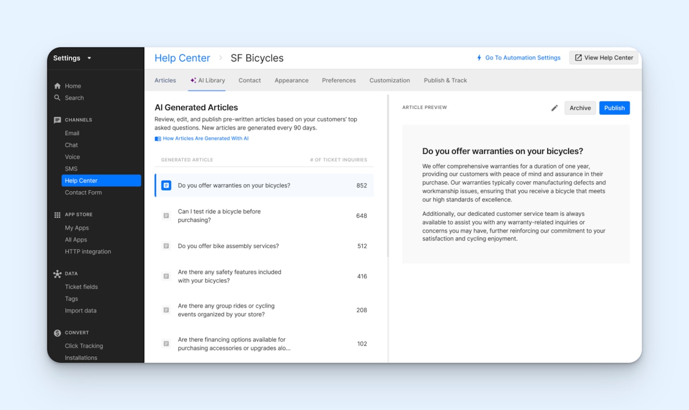Open Contact Form in the Channels section
This screenshot has height=410, width=689.
[x=83, y=192]
